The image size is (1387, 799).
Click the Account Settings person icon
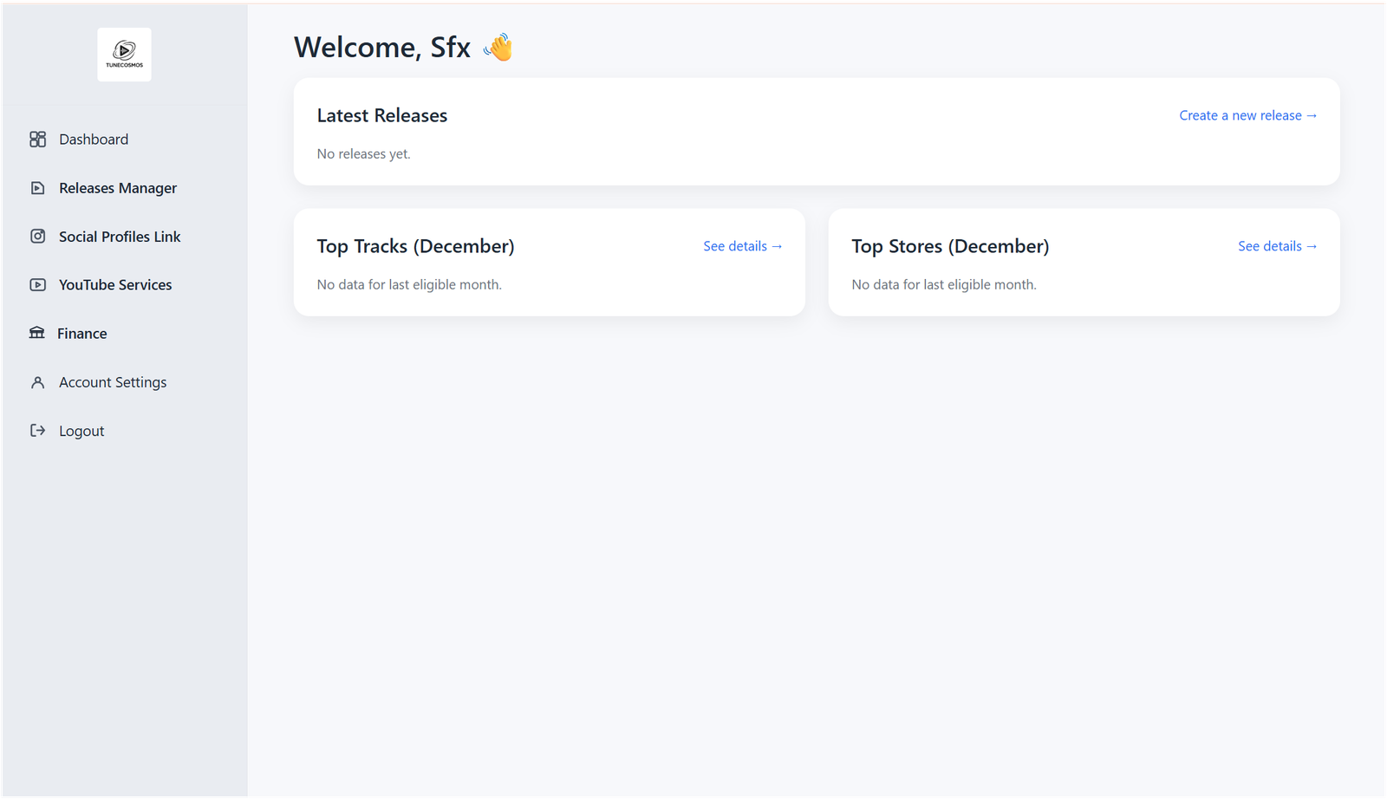point(37,382)
